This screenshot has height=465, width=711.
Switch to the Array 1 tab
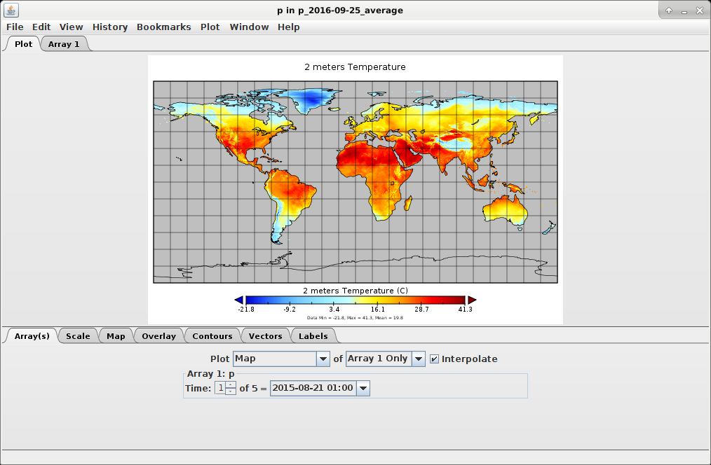(64, 44)
